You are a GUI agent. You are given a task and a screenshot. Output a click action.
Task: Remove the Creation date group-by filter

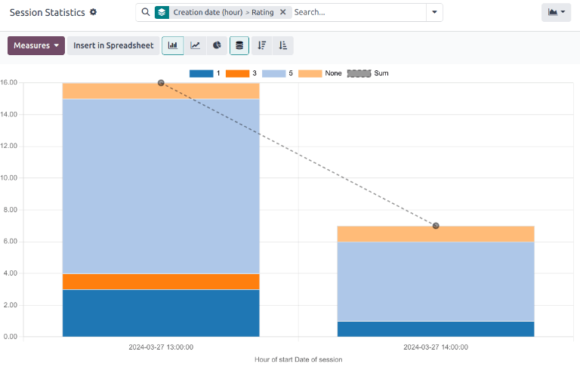[x=282, y=13]
